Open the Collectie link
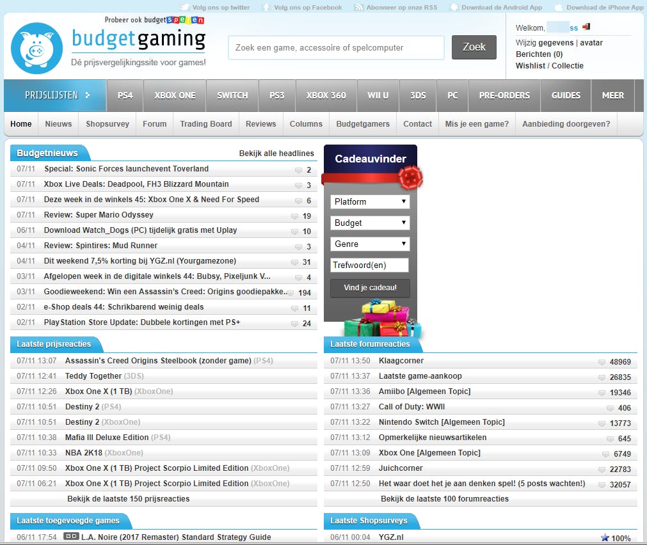Image resolution: width=647 pixels, height=545 pixels. [x=568, y=66]
